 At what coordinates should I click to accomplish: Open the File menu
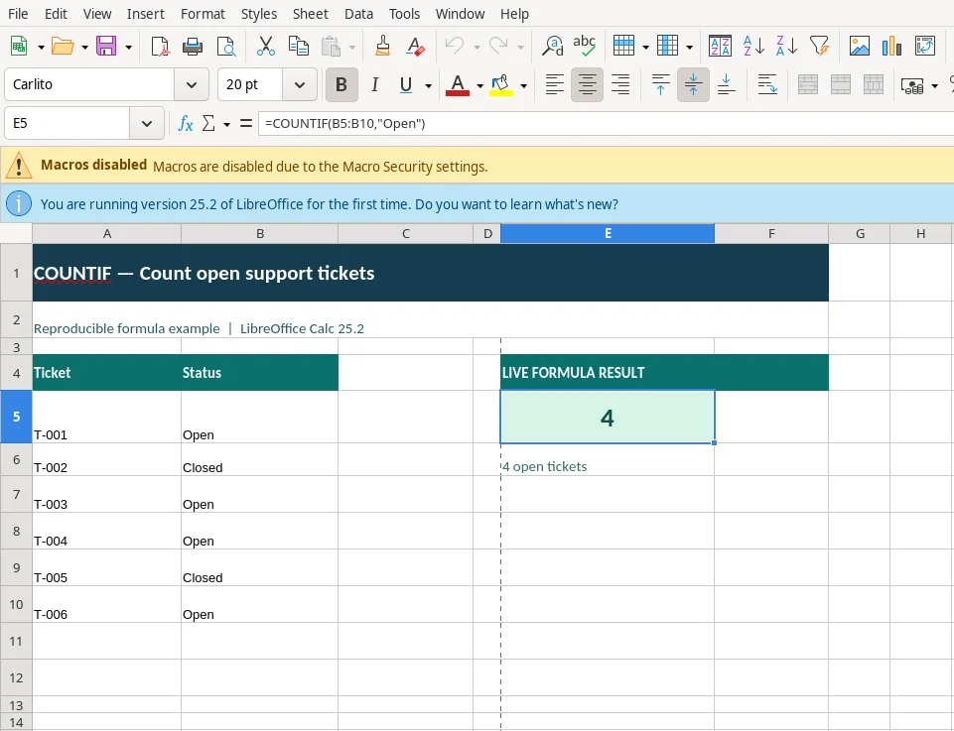click(x=18, y=13)
